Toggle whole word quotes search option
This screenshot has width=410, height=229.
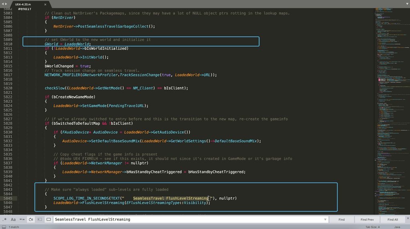(x=22, y=219)
